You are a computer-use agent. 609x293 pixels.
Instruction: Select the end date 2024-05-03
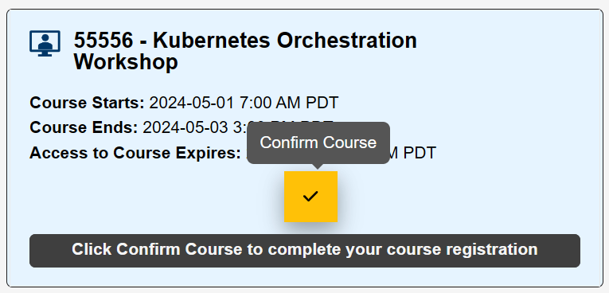pos(185,127)
